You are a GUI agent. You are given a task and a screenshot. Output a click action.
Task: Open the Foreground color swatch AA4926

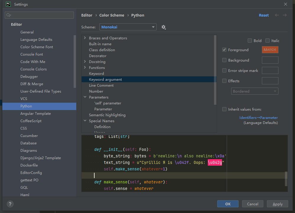click(x=270, y=50)
